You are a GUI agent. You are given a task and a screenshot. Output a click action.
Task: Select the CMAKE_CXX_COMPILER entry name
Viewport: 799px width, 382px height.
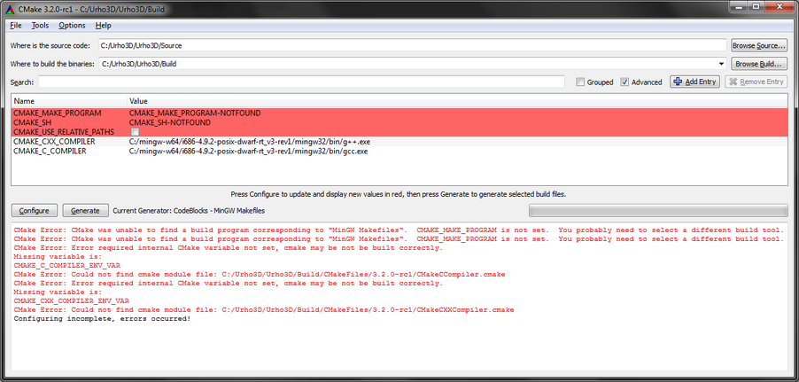(x=54, y=141)
